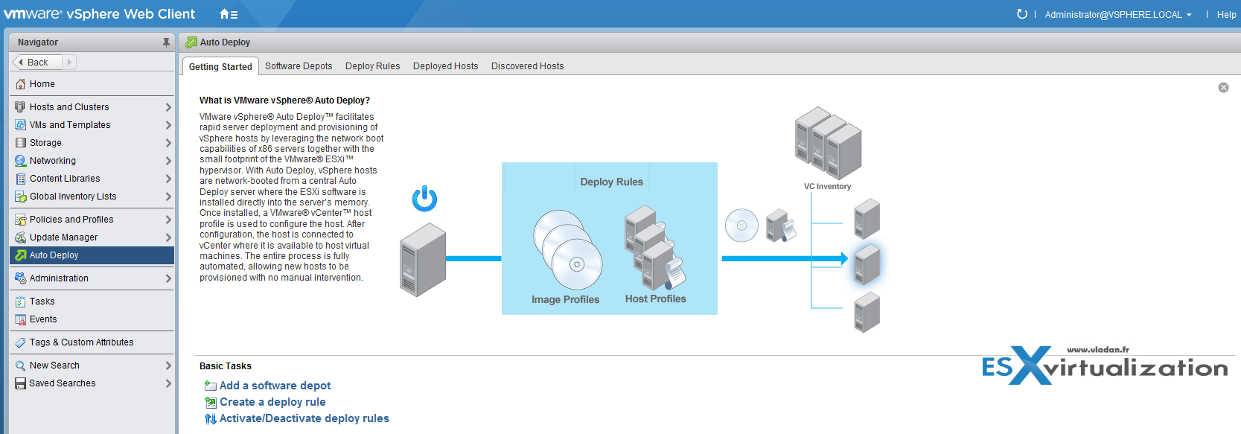
Task: Expand the Administration chevron
Action: [168, 278]
